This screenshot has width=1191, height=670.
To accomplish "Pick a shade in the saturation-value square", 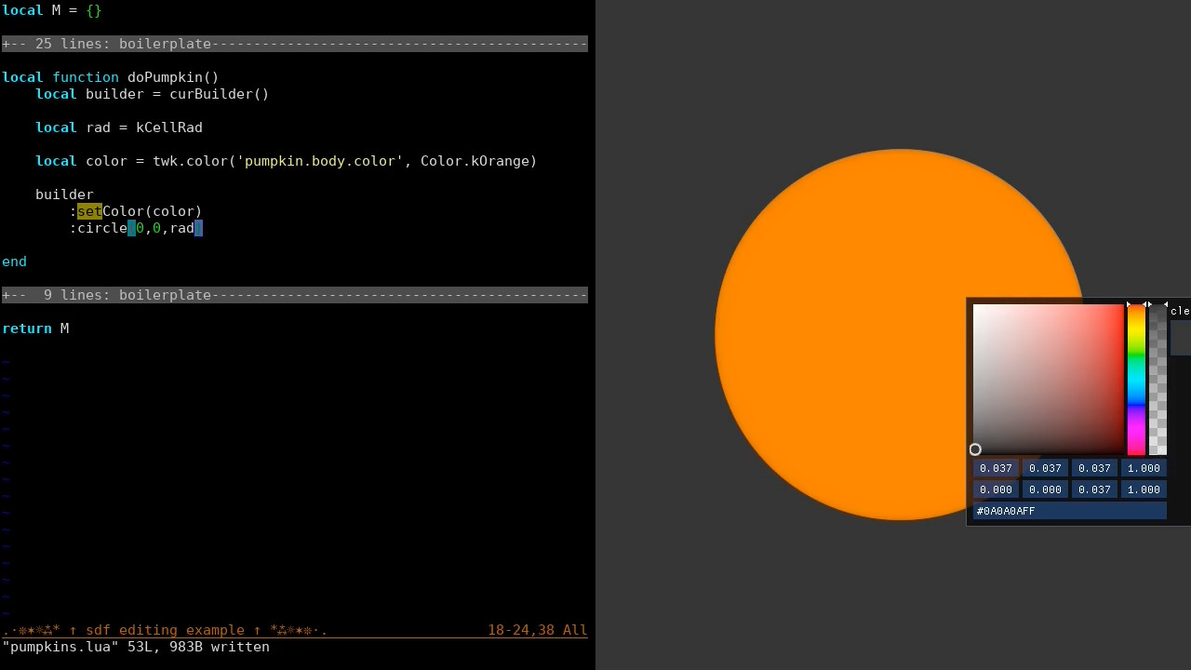I will 1049,380.
